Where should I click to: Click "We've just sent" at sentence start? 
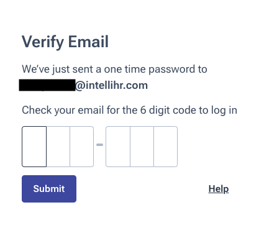pos(58,69)
